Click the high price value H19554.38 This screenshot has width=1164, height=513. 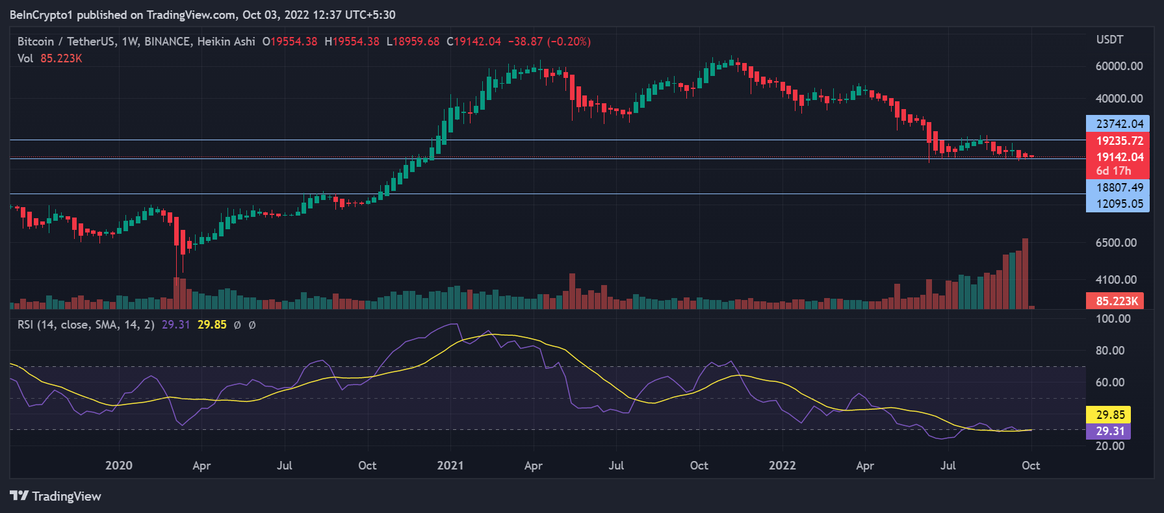[x=352, y=42]
